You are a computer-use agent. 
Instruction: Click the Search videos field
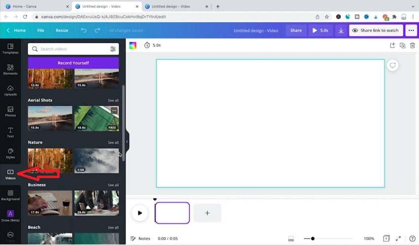(x=73, y=49)
